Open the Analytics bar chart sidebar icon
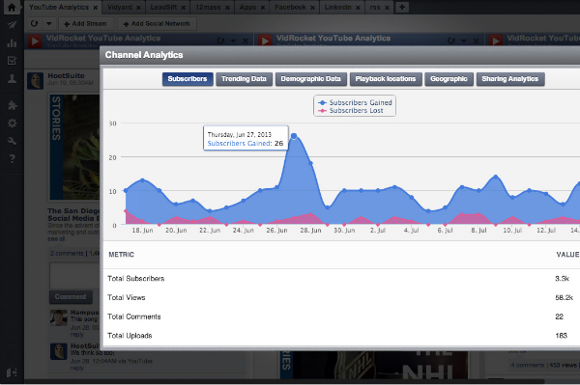Viewport: 580px width, 385px height. [x=12, y=42]
